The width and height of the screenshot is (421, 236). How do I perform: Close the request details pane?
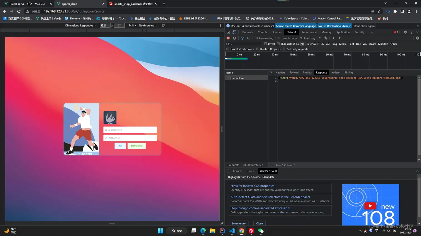(x=271, y=72)
